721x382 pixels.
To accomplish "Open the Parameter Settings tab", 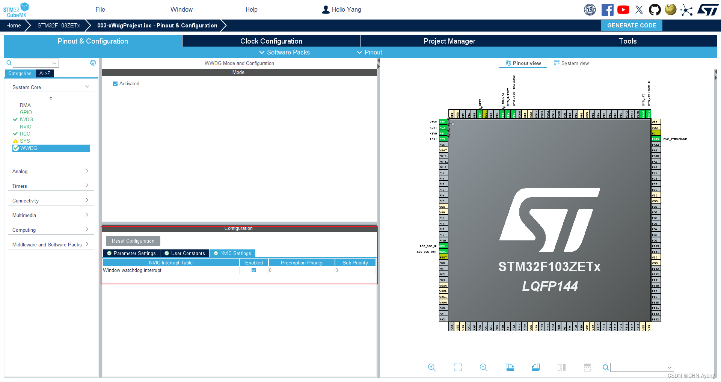I will click(x=131, y=254).
